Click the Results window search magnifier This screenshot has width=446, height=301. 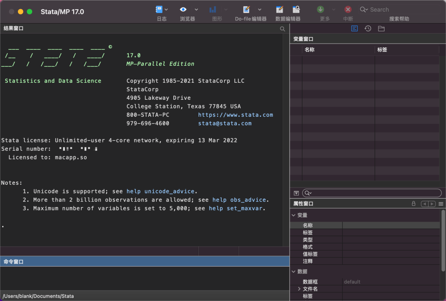(x=283, y=29)
